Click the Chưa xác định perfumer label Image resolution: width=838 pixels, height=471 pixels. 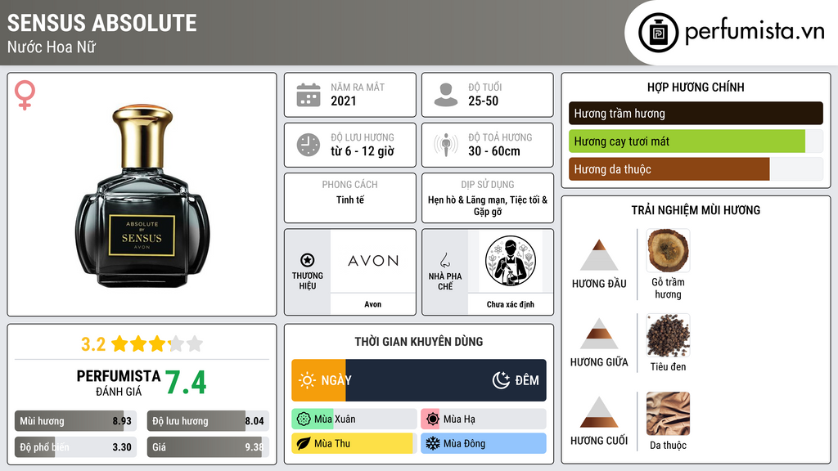coord(511,304)
